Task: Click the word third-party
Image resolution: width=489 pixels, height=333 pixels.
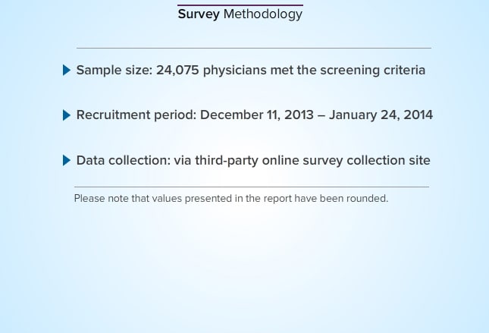Action: (x=227, y=160)
